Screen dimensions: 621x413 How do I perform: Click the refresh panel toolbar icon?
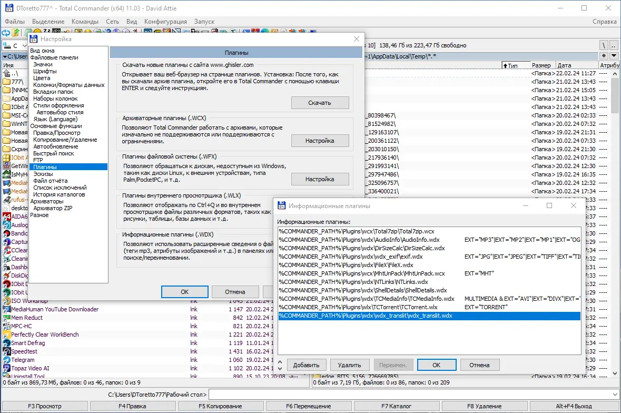click(6, 33)
